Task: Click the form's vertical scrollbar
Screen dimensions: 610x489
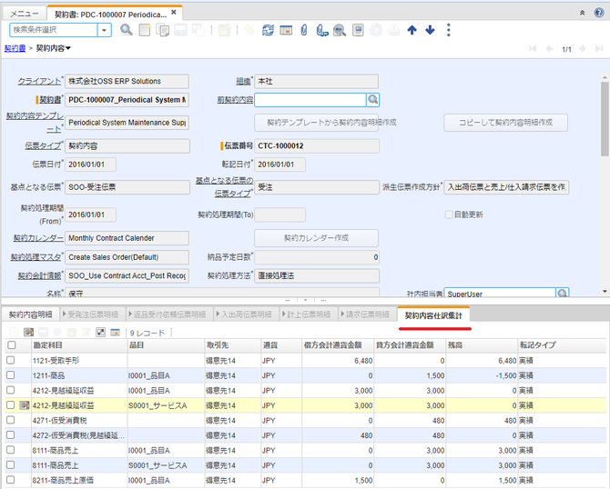Action: 605,118
